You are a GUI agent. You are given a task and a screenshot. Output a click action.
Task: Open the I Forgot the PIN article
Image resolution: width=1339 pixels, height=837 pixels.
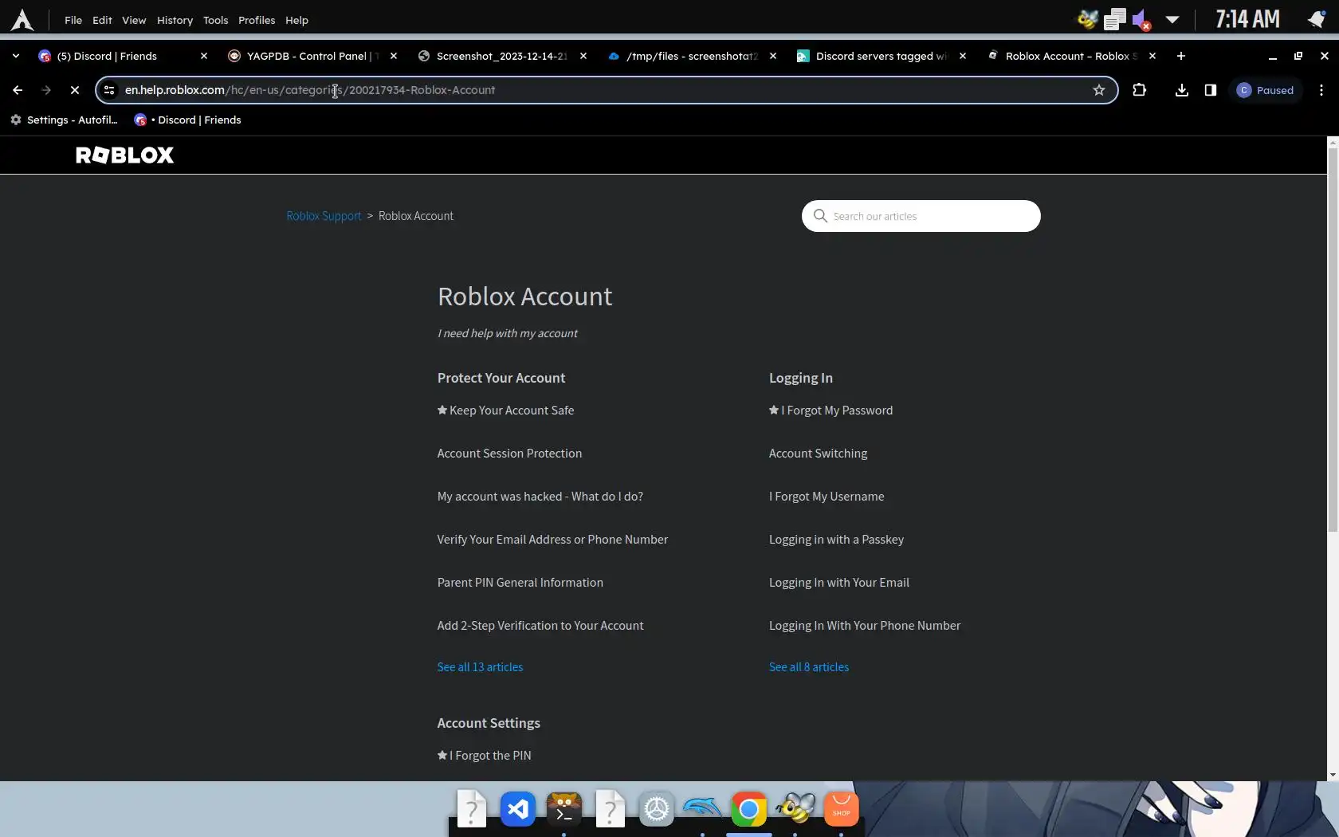pyautogui.click(x=490, y=756)
